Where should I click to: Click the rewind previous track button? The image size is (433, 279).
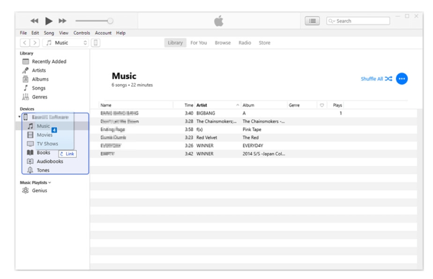(34, 21)
